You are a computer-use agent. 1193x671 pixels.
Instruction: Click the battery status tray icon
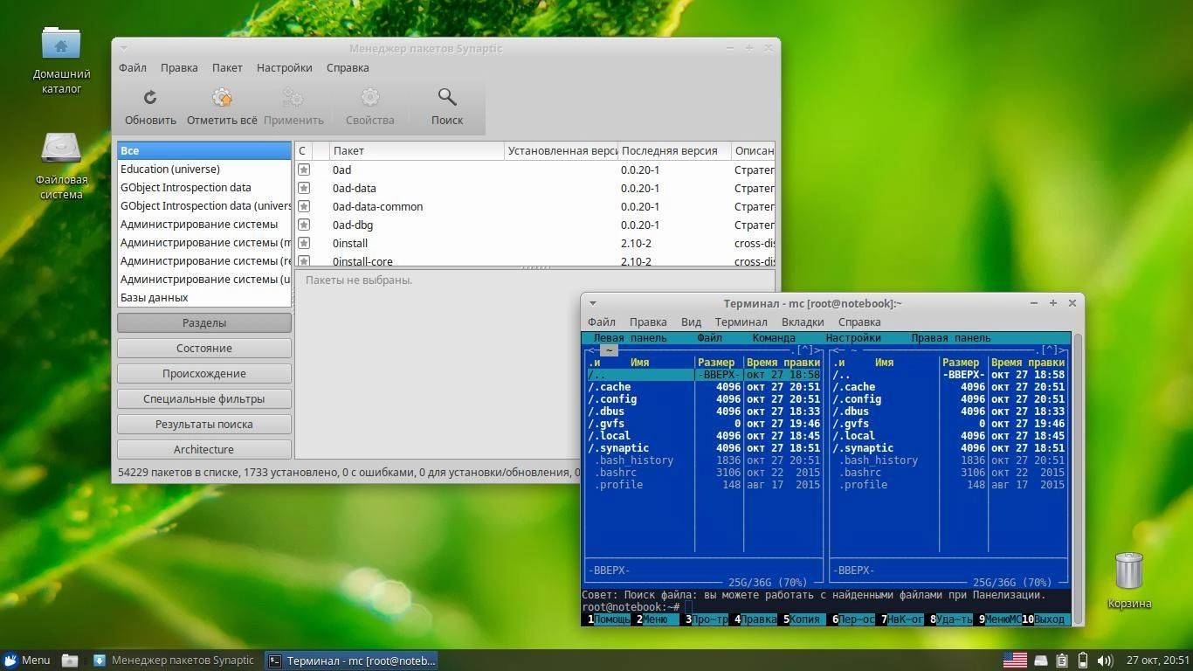(1083, 661)
